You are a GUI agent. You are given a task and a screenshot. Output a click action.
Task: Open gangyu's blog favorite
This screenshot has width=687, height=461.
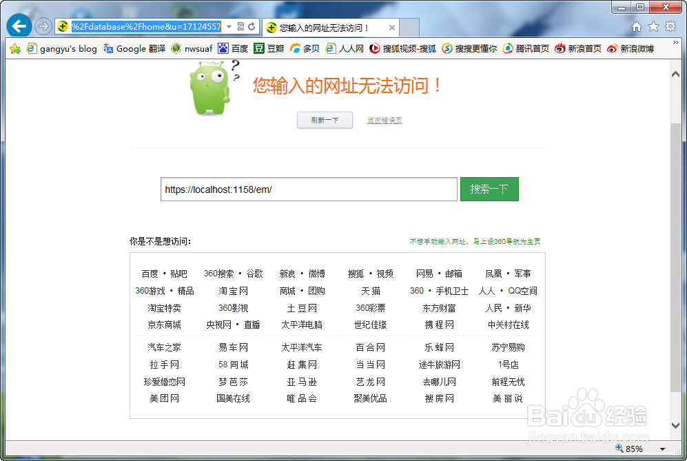point(62,49)
